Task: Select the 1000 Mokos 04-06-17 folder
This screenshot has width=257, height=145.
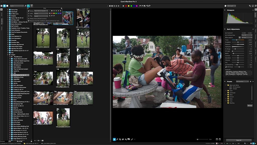Action: [x=20, y=75]
